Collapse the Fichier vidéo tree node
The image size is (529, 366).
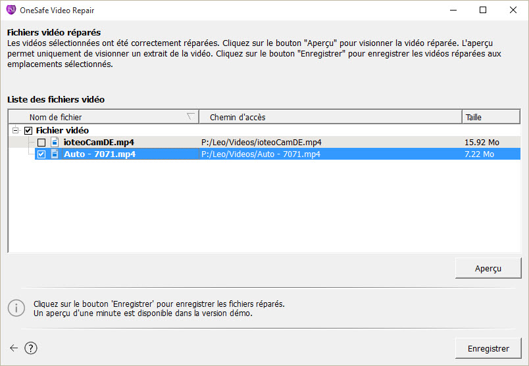[15, 130]
